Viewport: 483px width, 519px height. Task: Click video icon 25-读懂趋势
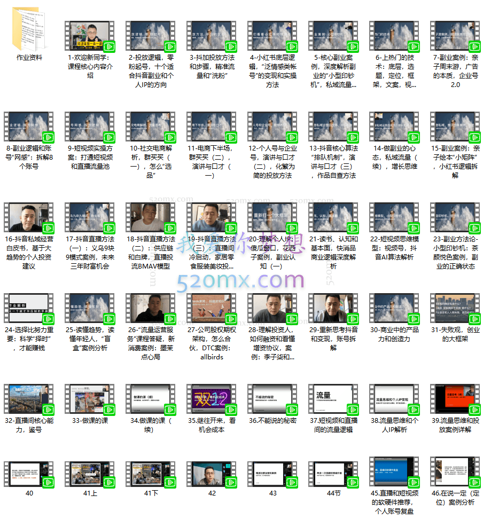tap(90, 308)
